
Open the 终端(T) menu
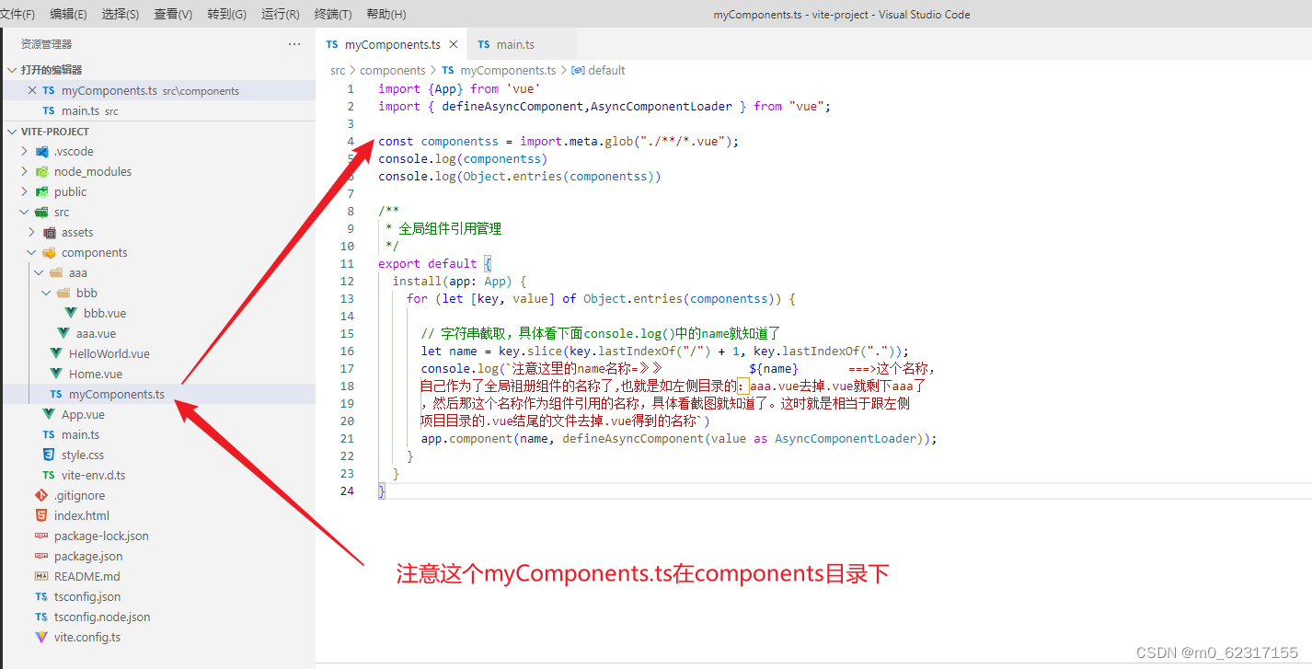pyautogui.click(x=332, y=14)
